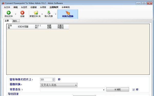This screenshot has height=96, width=154.
Task: Click the green Add File (添加文件) icon
Action: (x=8, y=13)
